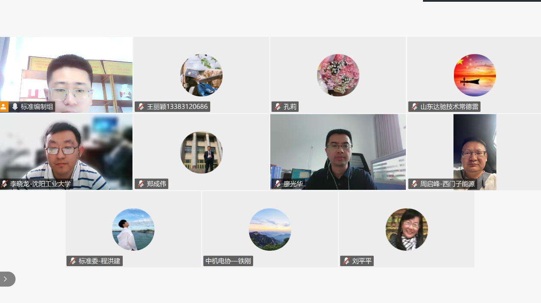This screenshot has width=541, height=303.
Task: Click the muted mic icon for 山东达驰技术常德雷
Action: [414, 107]
